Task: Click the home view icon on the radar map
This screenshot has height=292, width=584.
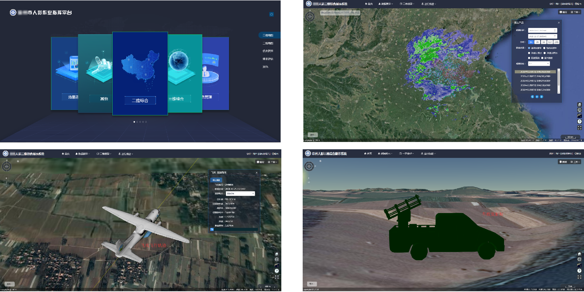Action: pyautogui.click(x=580, y=104)
